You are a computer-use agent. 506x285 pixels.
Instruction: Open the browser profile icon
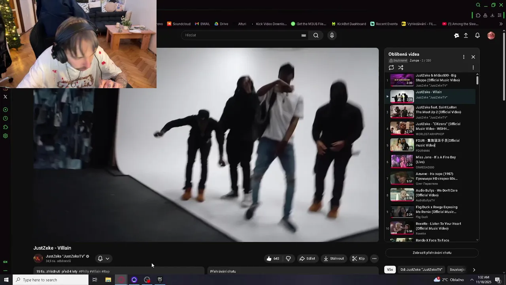485,15
